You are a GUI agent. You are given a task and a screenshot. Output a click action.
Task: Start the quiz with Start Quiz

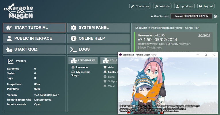[x=34, y=49]
